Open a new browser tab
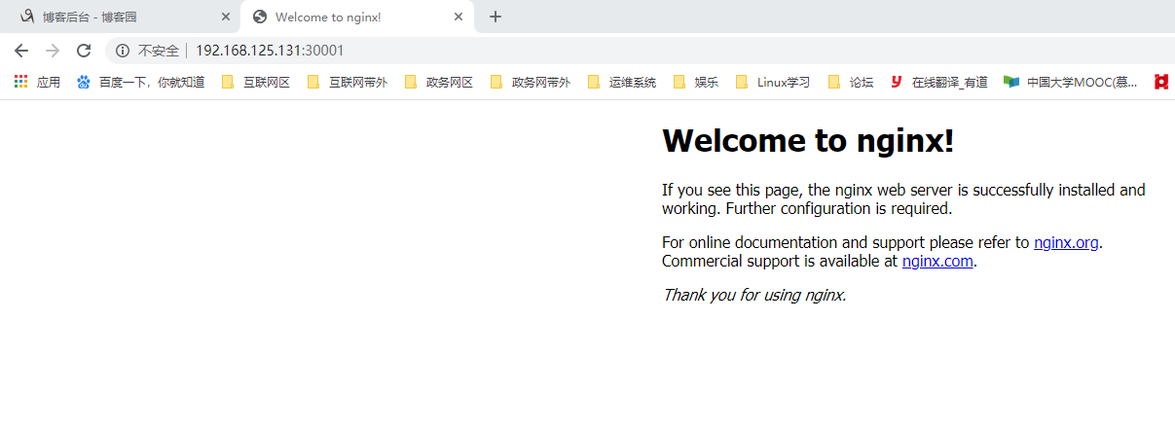The height and width of the screenshot is (428, 1175). click(495, 17)
